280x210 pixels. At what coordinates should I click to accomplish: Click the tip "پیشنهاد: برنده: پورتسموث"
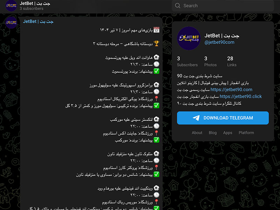click(132, 71)
